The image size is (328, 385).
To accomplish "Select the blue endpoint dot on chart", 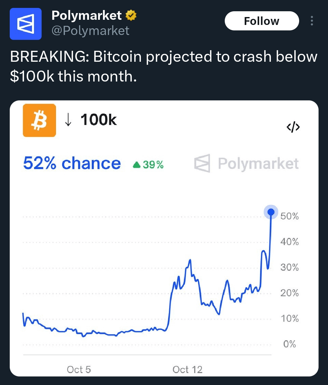I will click(271, 212).
